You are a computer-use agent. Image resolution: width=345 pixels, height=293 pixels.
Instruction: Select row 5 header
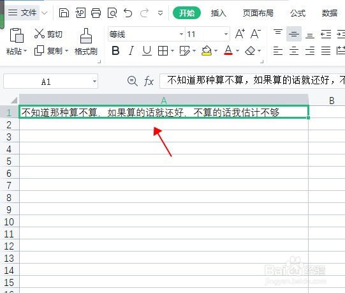[x=9, y=161]
